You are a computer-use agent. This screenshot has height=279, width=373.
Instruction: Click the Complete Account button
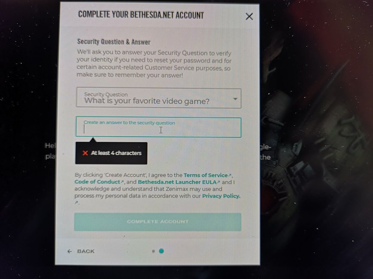158,222
